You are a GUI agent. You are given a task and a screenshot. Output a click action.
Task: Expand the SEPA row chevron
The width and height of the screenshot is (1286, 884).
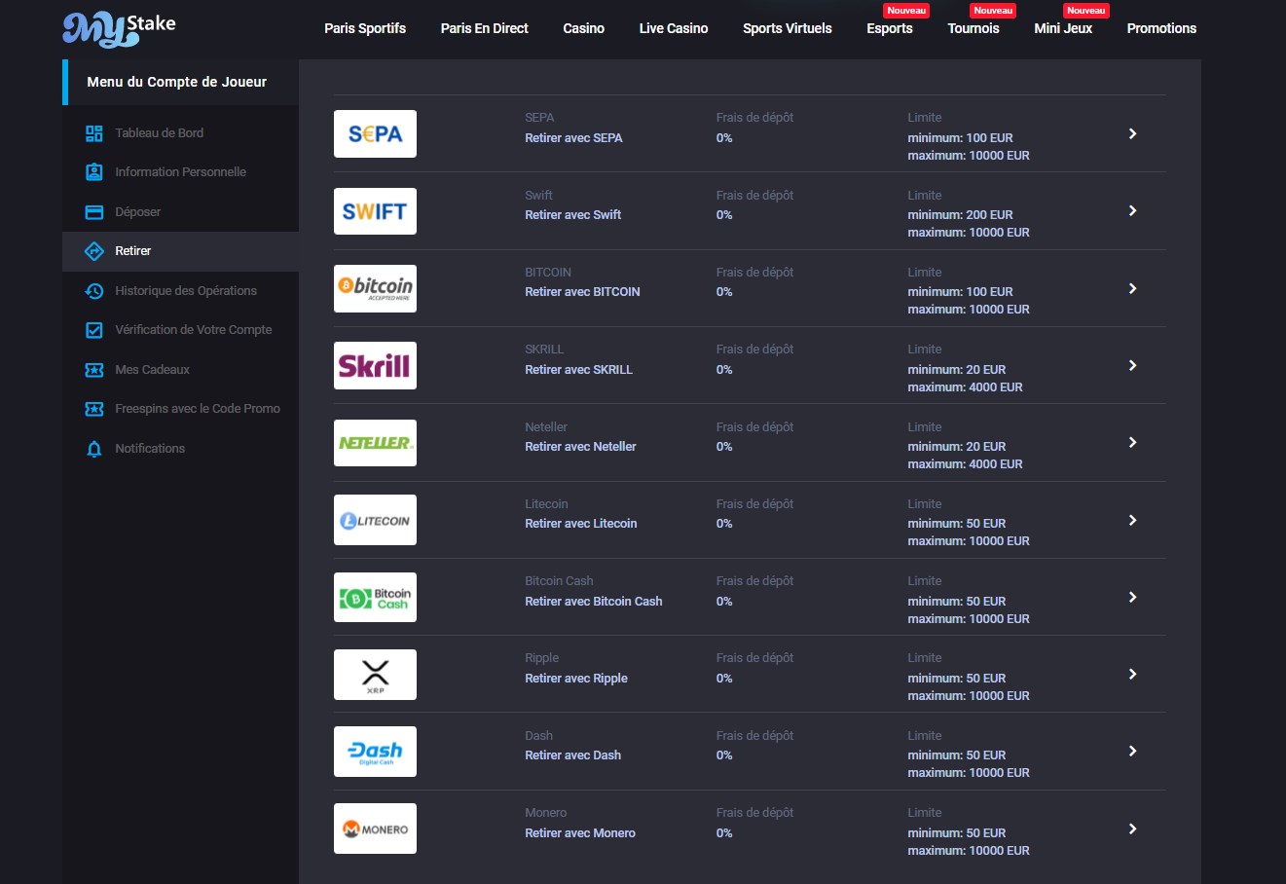pyautogui.click(x=1132, y=133)
